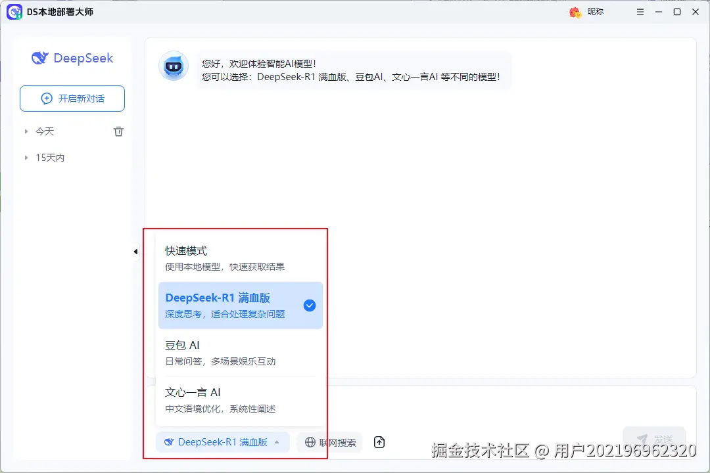Image resolution: width=710 pixels, height=473 pixels.
Task: Click the user avatar emoji beside 昵称
Action: [573, 11]
